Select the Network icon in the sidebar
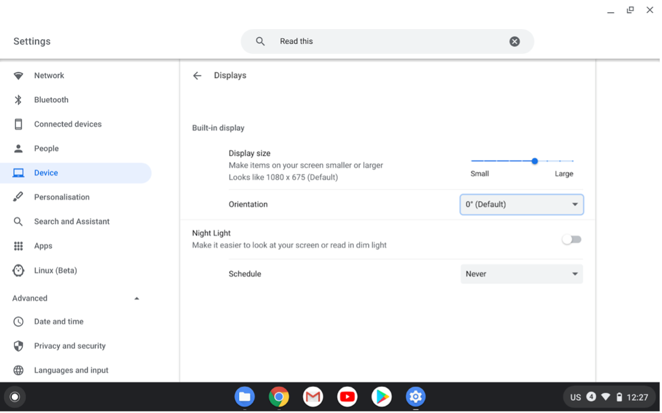The image size is (662, 413). pyautogui.click(x=18, y=75)
